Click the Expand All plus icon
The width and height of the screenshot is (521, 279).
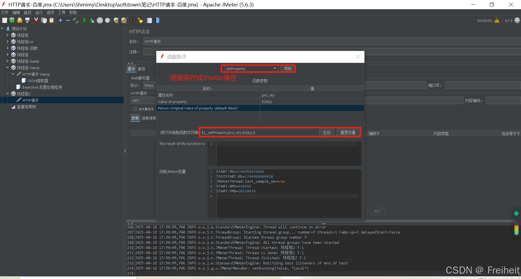click(61, 20)
